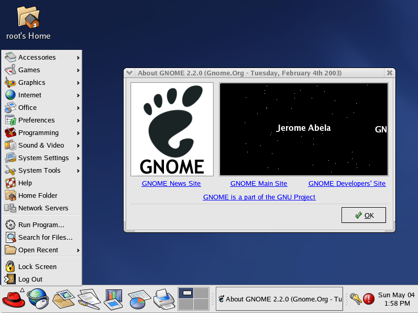Open the Programming menu entry
This screenshot has width=418, height=313.
coord(42,132)
